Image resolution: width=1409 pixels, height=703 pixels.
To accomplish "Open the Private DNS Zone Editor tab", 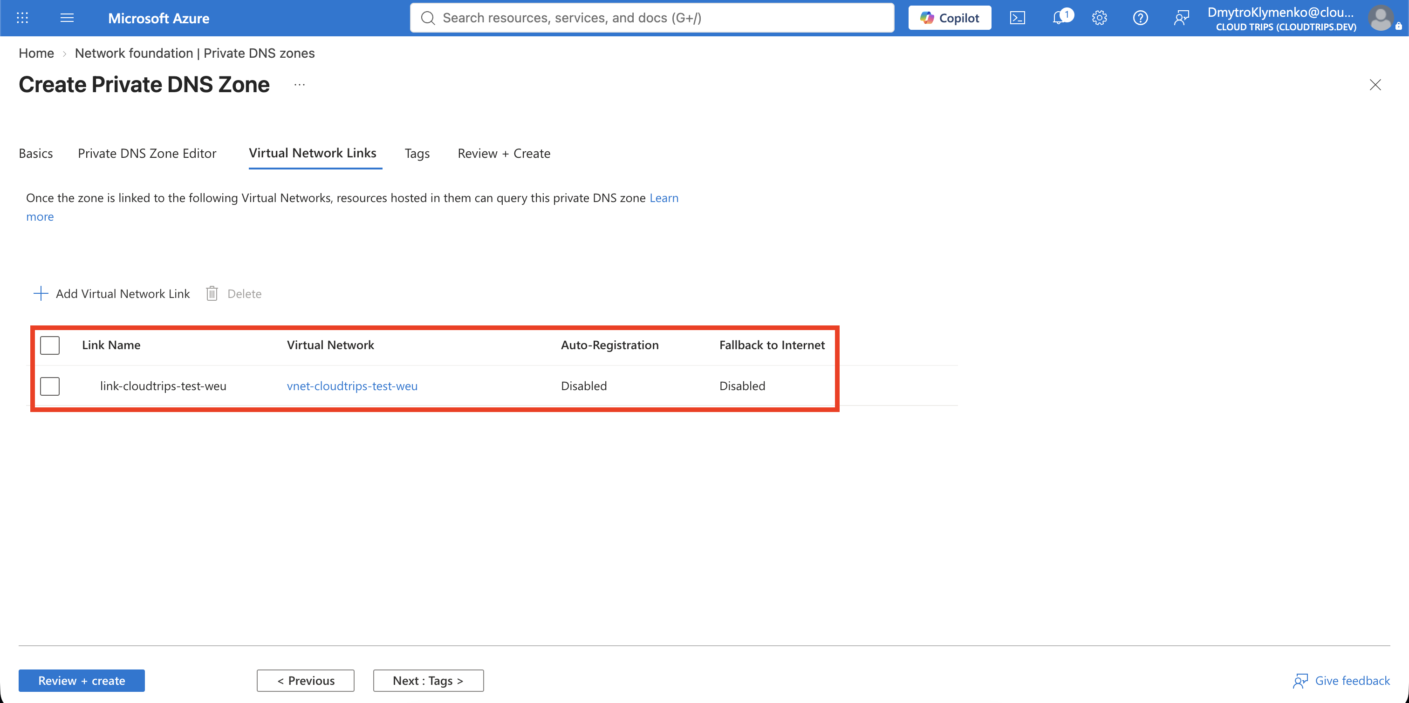I will 147,154.
